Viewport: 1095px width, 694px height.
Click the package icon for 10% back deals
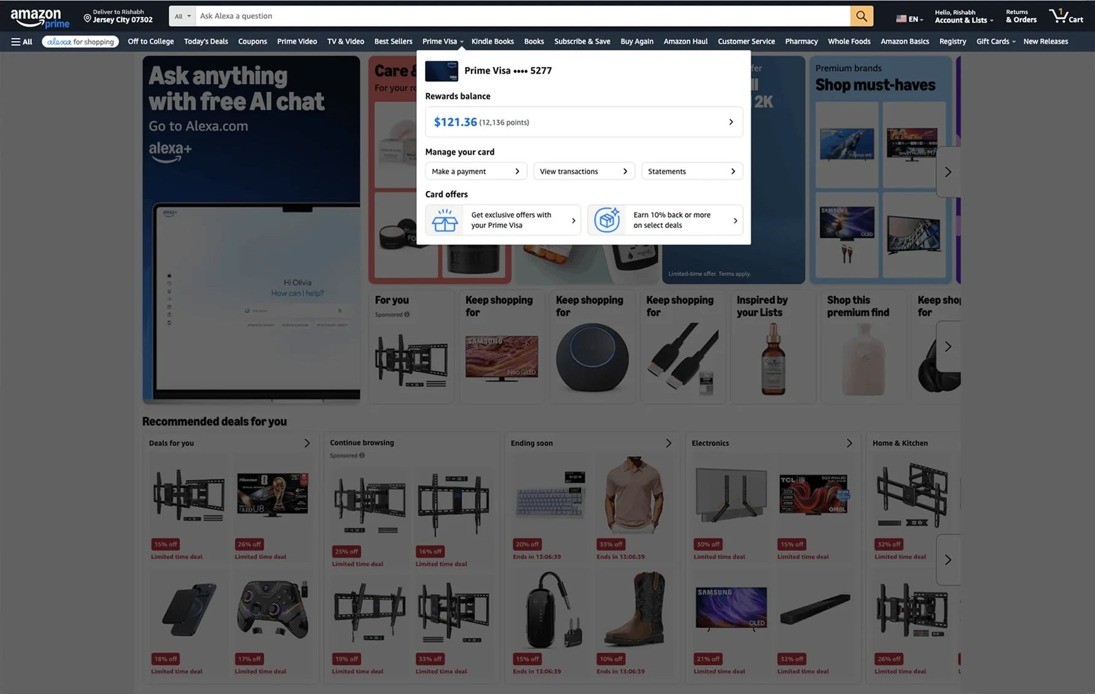pyautogui.click(x=607, y=220)
